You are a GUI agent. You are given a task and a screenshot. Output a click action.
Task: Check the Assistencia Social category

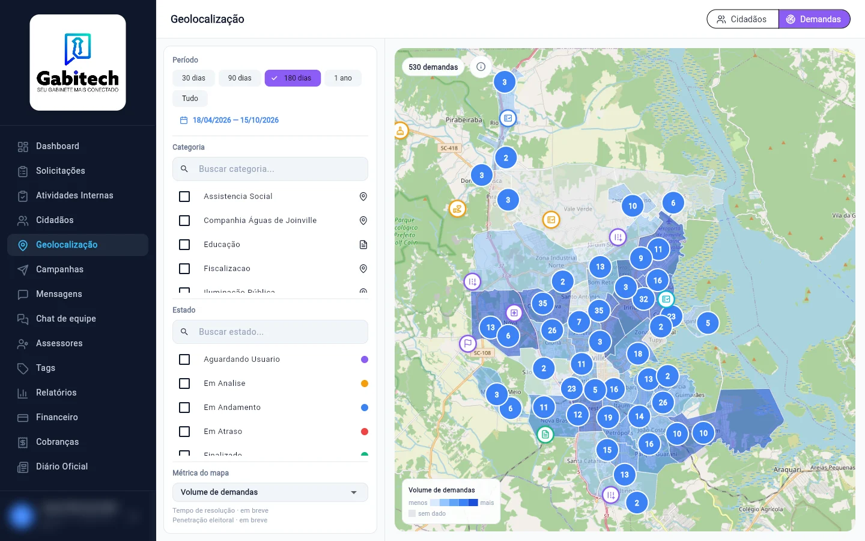184,197
